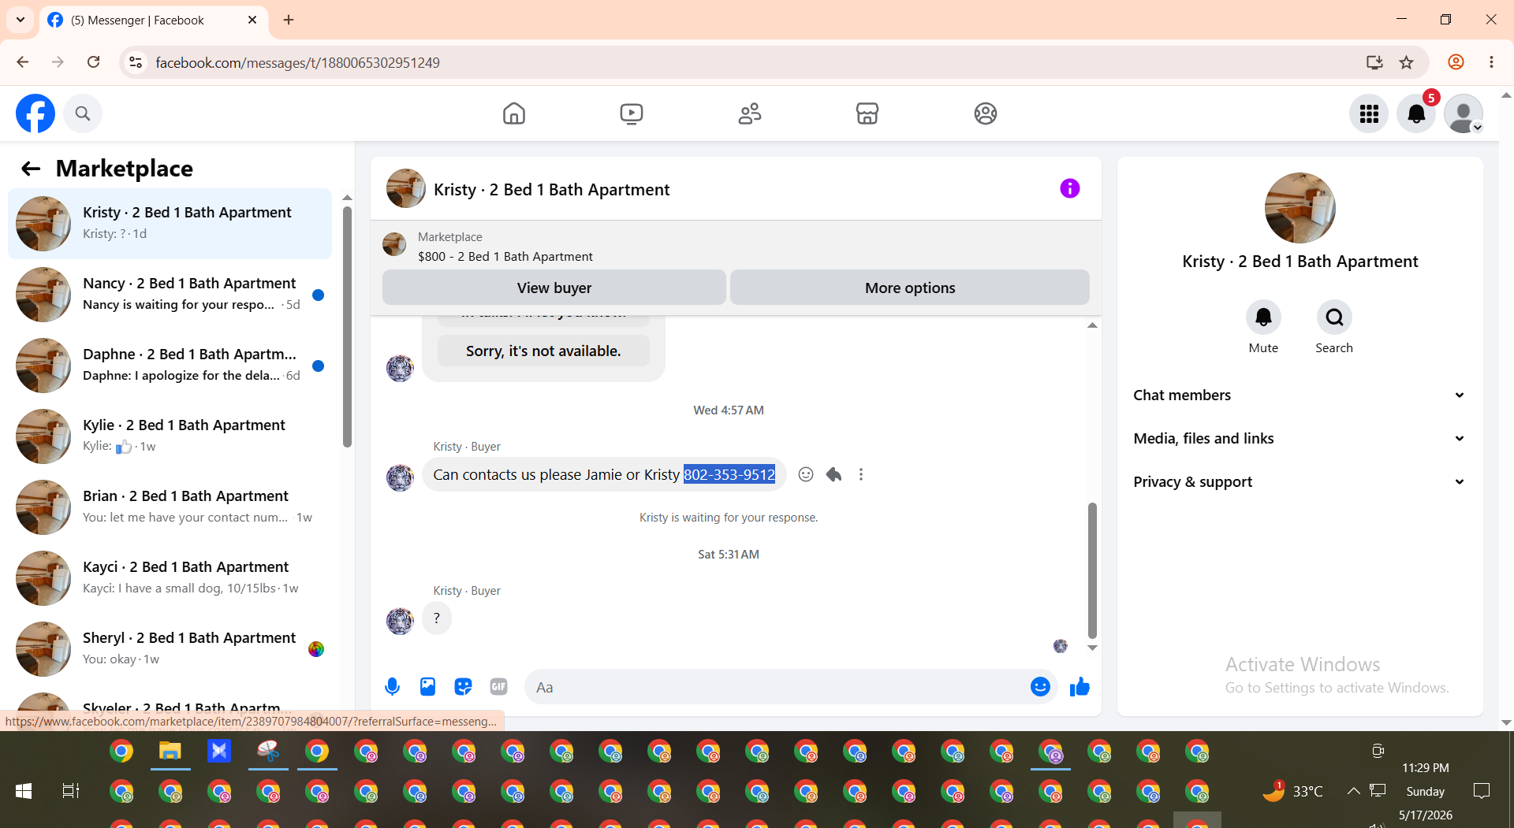1514x828 pixels.
Task: Open the tab search dropdown
Action: 21,20
